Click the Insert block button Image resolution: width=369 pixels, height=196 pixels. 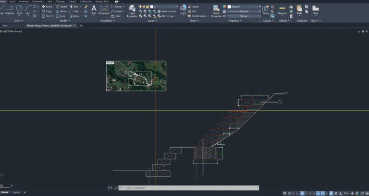click(183, 10)
